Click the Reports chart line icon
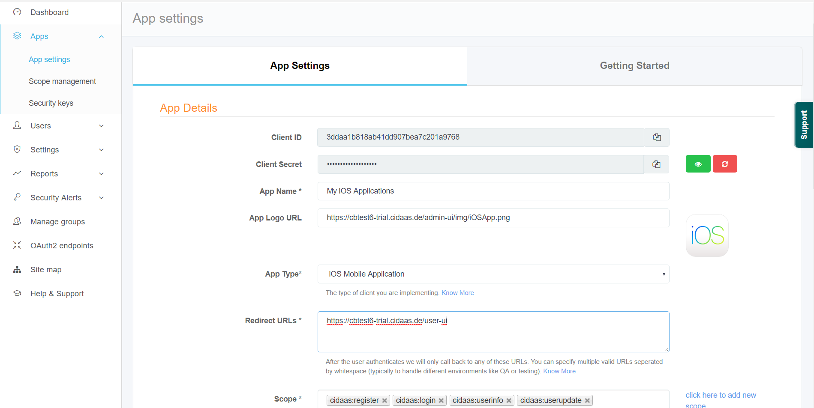Image resolution: width=814 pixels, height=408 pixels. (17, 173)
